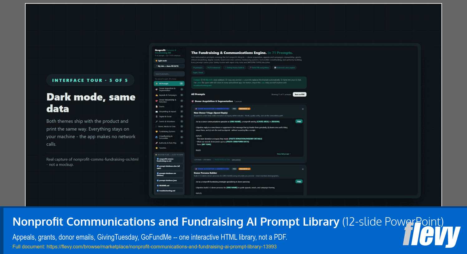The width and height of the screenshot is (467, 254).
Task: Click the Auto-Fill everywhere chip
Action: pos(259,68)
